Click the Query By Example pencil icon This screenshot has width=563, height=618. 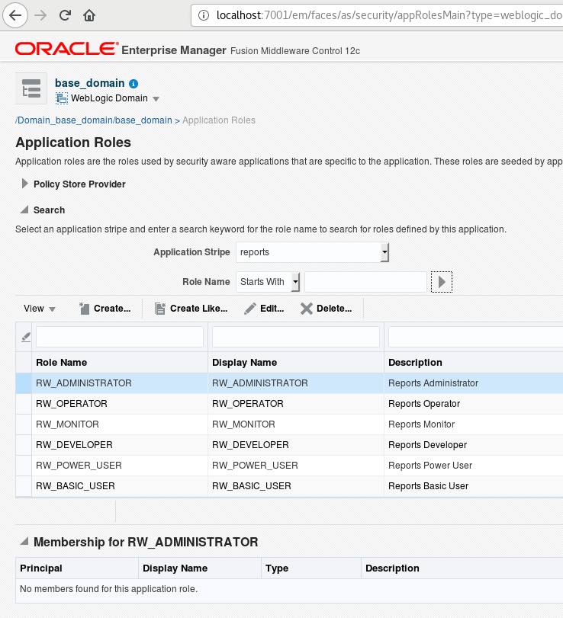point(24,335)
